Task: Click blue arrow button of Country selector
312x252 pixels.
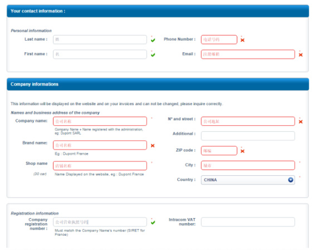Action: click(290, 180)
